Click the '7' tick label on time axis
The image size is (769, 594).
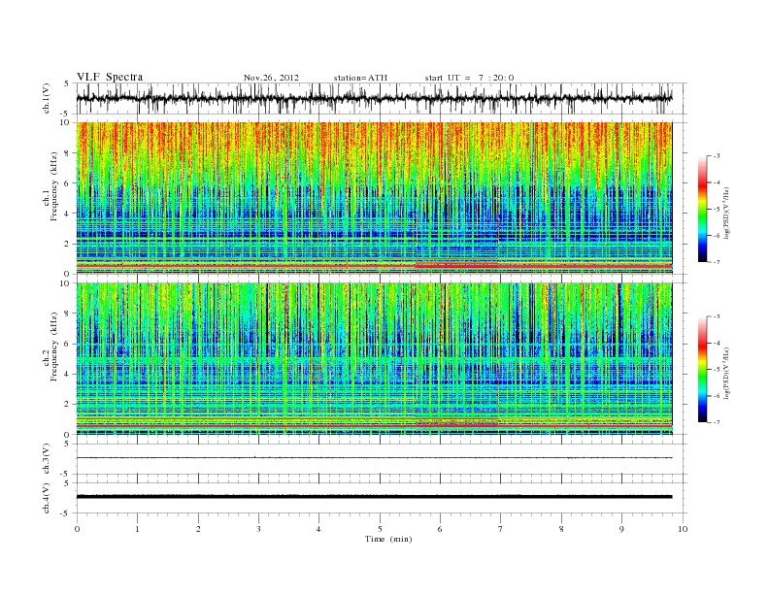click(501, 529)
